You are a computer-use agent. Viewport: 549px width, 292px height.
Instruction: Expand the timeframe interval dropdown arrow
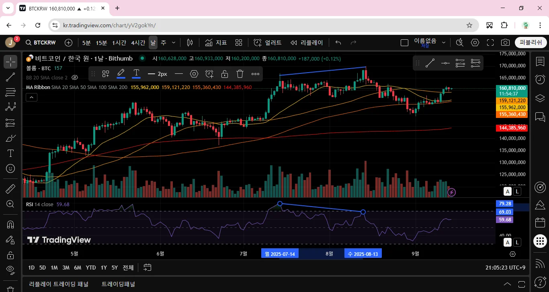tap(174, 43)
